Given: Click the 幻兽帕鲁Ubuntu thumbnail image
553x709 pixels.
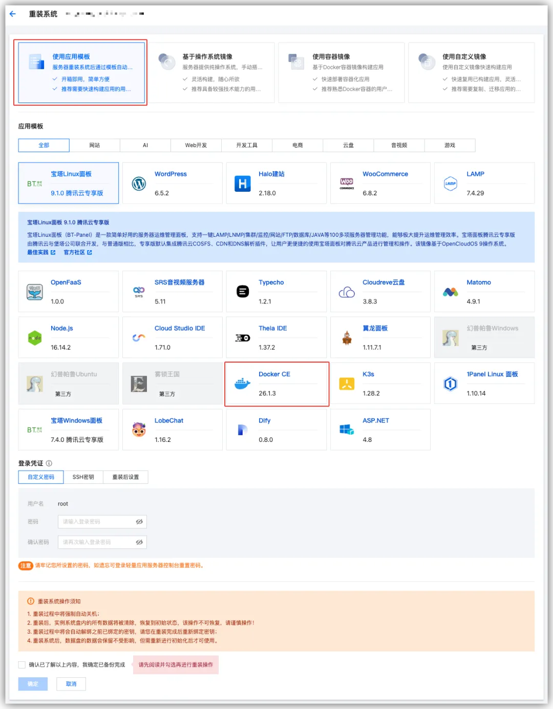Looking at the screenshot, I should (35, 383).
